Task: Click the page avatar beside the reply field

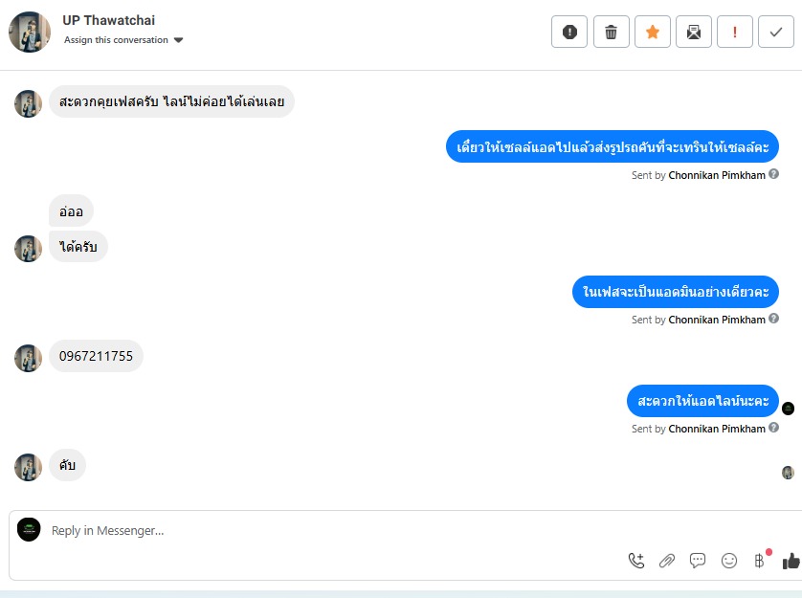Action: click(x=29, y=529)
